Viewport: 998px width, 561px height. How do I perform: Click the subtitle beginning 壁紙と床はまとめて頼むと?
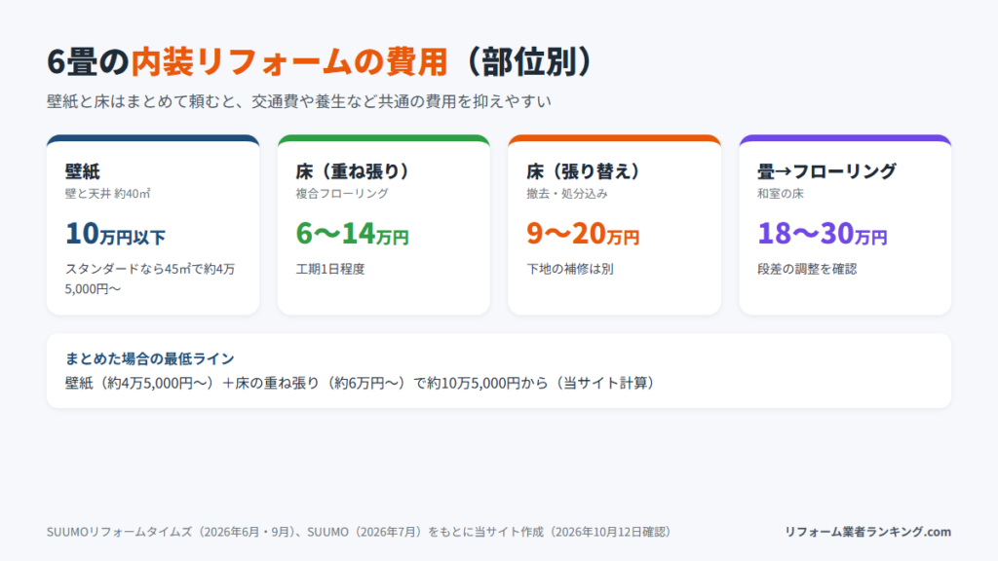[x=298, y=101]
